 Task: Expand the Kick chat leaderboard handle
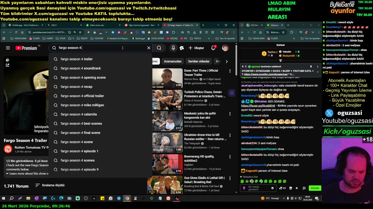pyautogui.click(x=280, y=61)
